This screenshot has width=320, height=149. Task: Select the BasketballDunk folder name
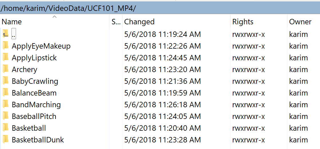38,140
